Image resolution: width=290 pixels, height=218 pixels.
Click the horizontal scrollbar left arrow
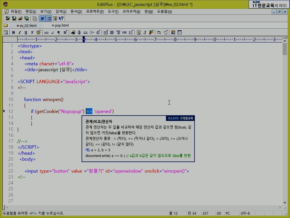(7, 207)
